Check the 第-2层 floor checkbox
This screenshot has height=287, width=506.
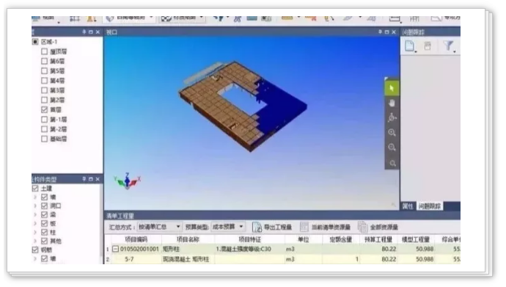click(44, 129)
